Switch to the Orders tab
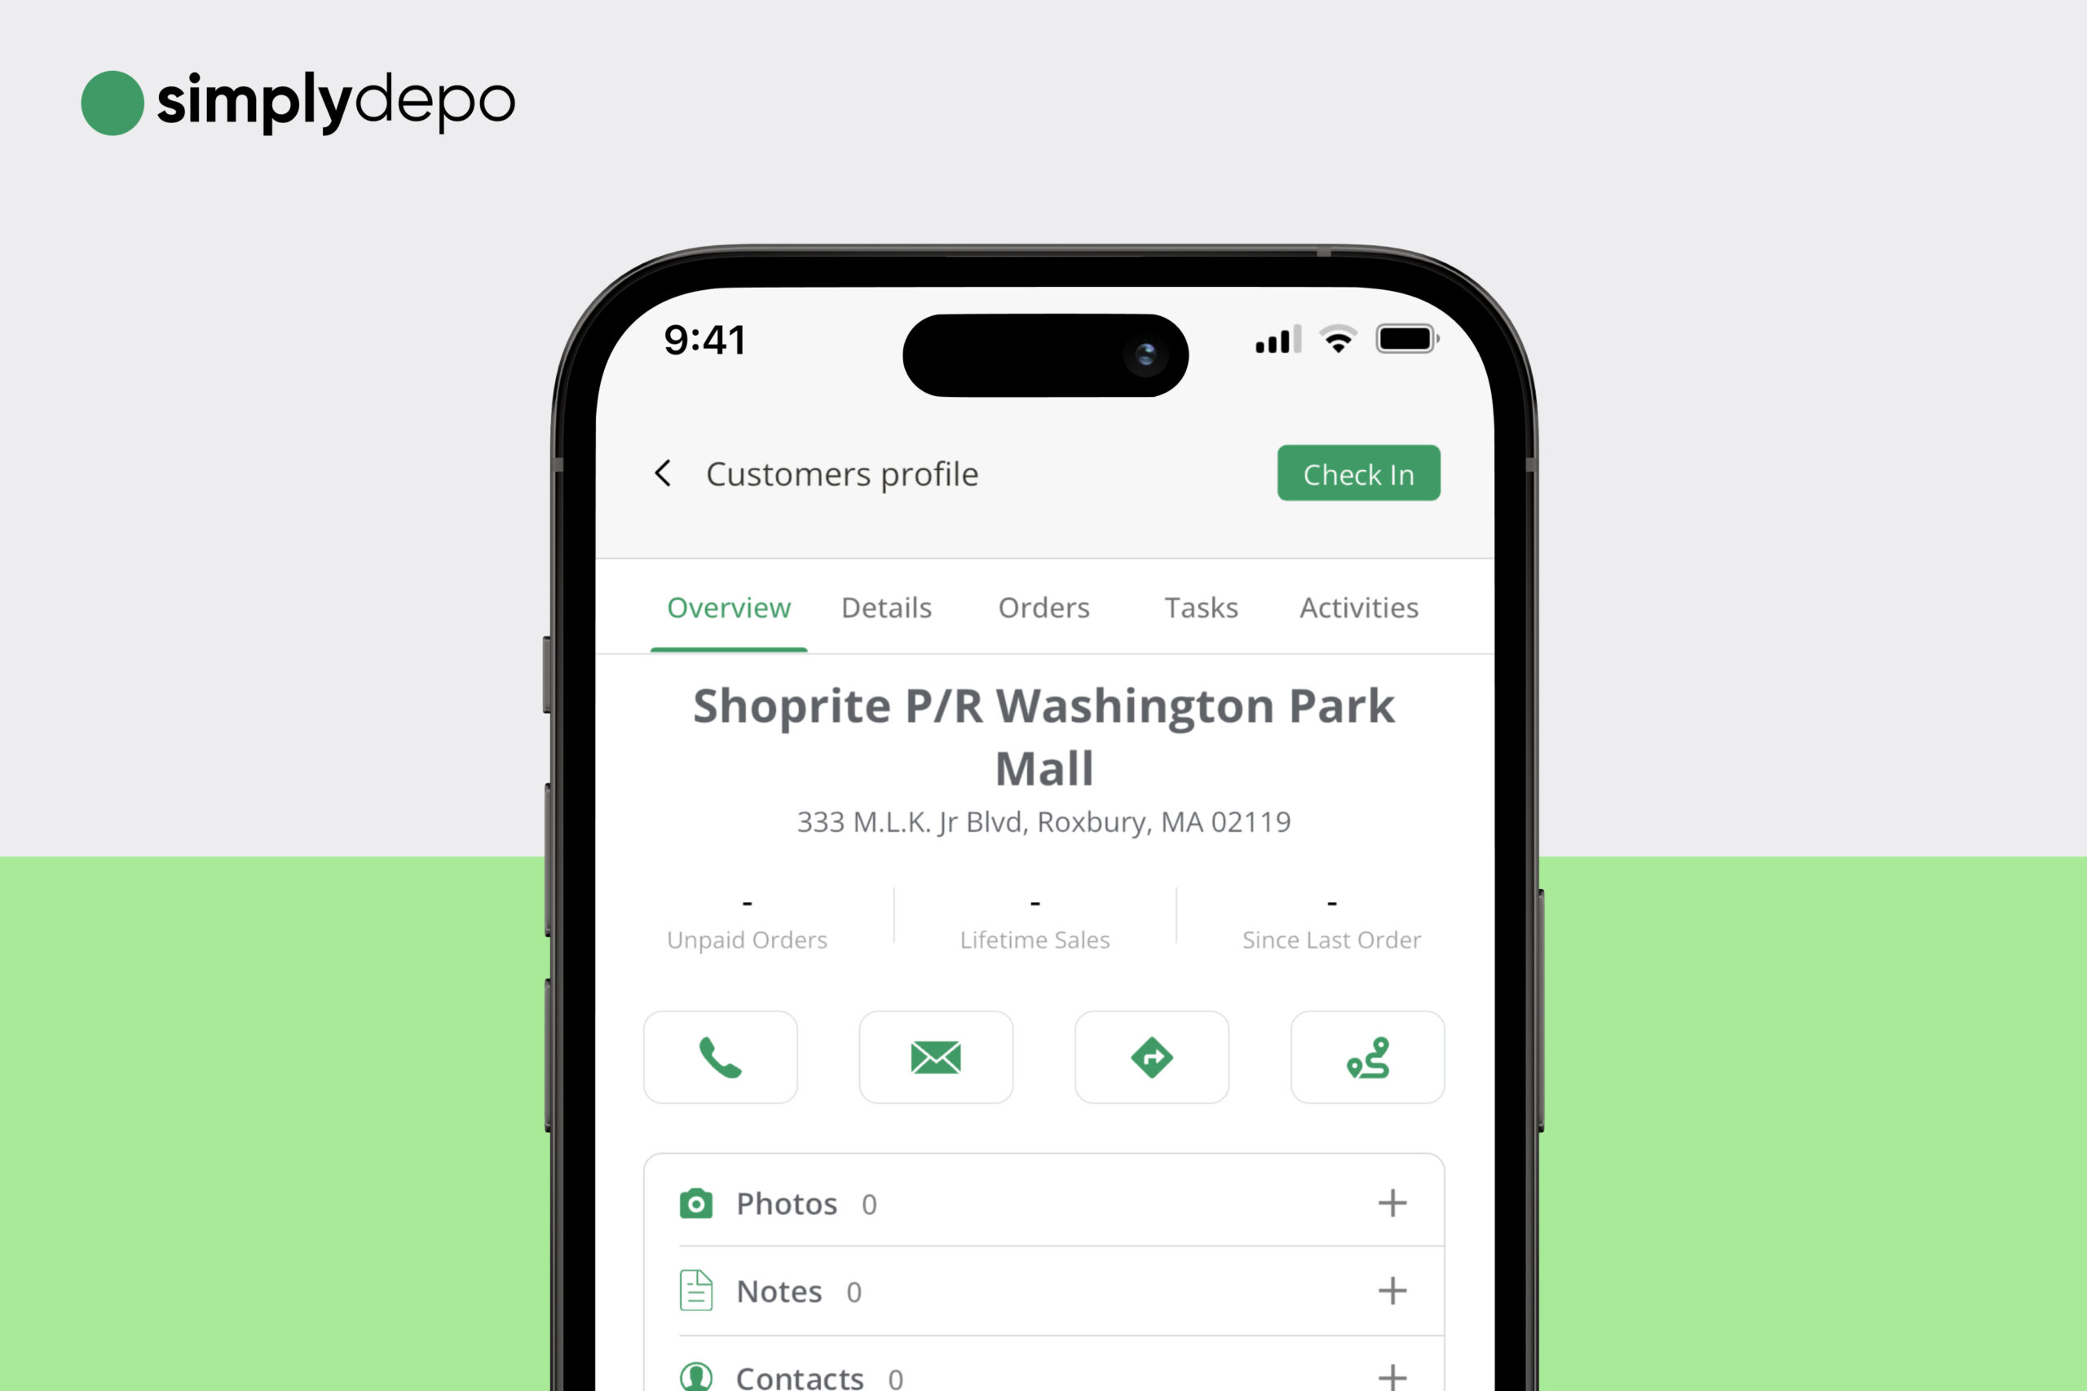This screenshot has height=1391, width=2087. 1042,607
